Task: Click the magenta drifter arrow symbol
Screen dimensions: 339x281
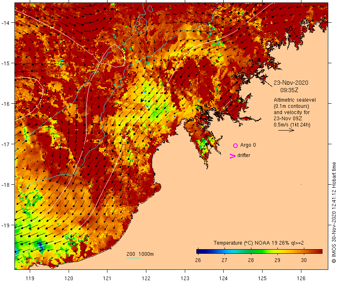Action: coord(233,156)
